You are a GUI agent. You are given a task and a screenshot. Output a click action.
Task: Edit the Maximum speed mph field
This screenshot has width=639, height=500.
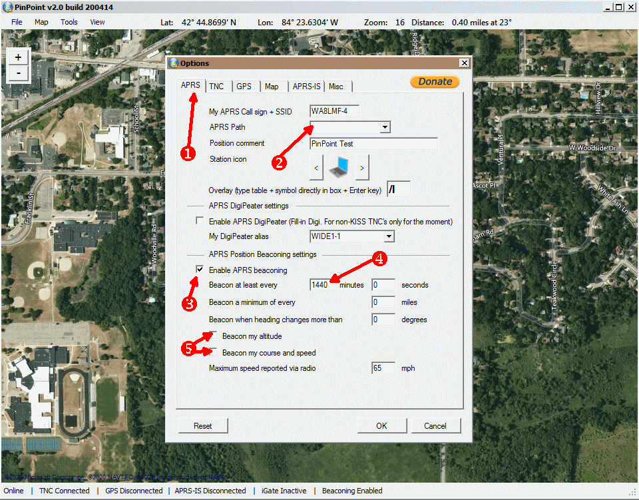point(383,368)
